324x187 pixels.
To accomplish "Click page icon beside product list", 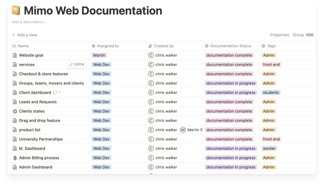I will click(15, 130).
